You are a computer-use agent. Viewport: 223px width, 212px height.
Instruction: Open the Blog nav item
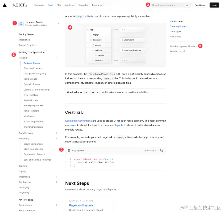[59, 5]
